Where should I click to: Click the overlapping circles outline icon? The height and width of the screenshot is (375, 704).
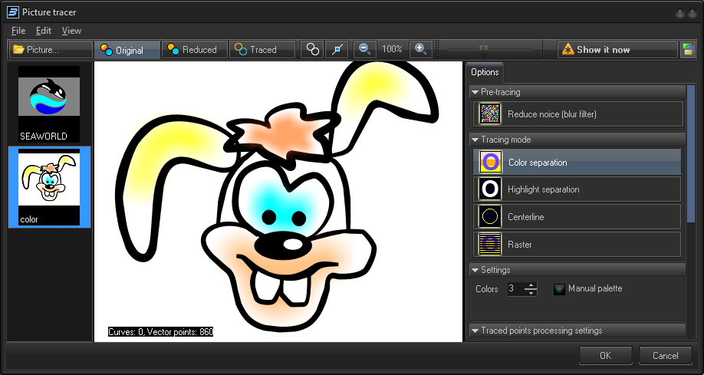coord(312,50)
